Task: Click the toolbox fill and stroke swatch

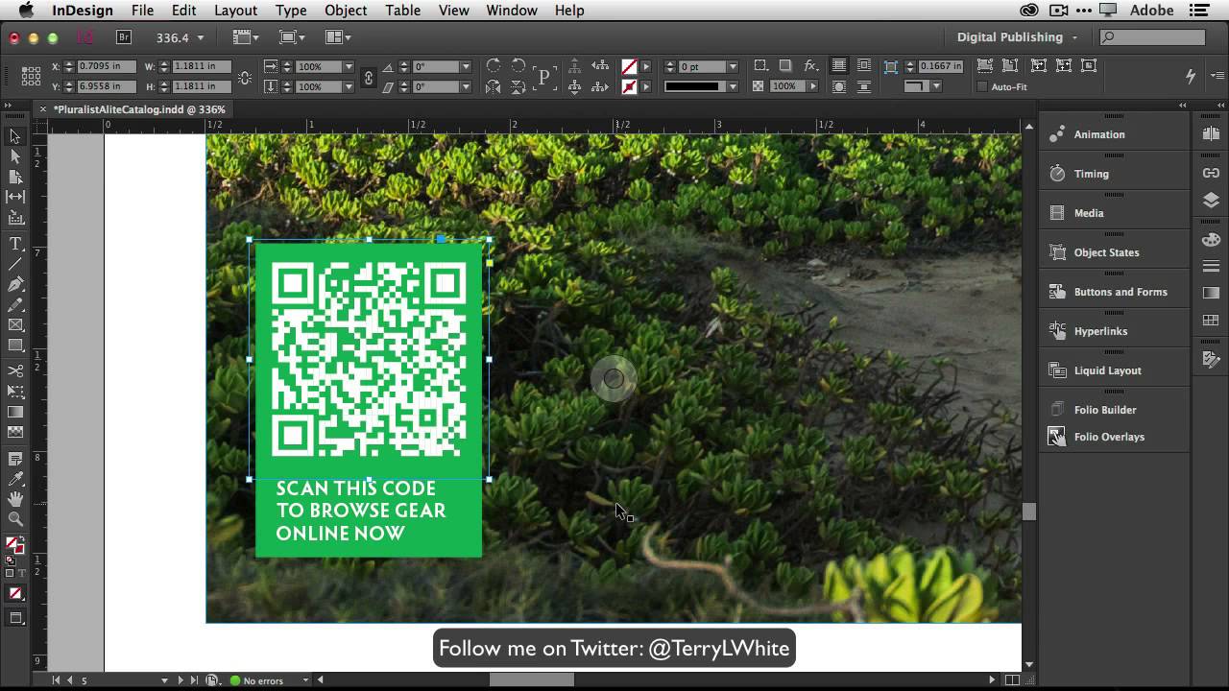Action: tap(13, 547)
